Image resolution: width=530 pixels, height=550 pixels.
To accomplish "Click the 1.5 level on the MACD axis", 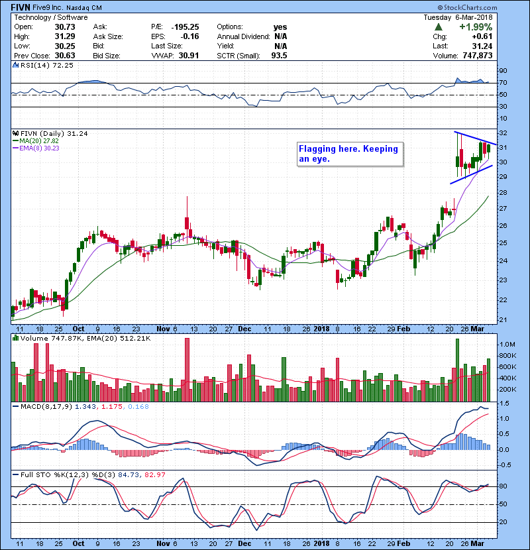I will point(504,404).
